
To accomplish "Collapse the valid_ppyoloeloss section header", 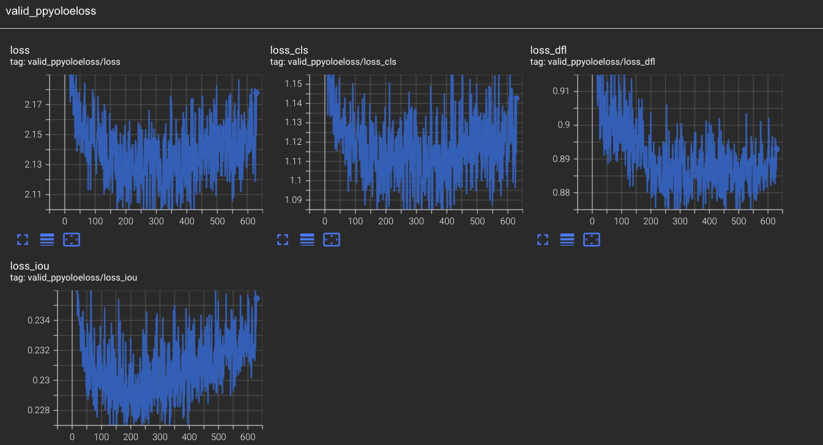I will point(51,11).
